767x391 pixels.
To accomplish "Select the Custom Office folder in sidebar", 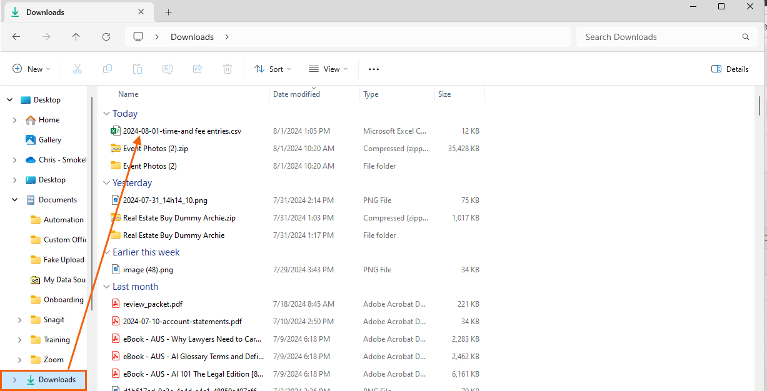I will [x=58, y=240].
